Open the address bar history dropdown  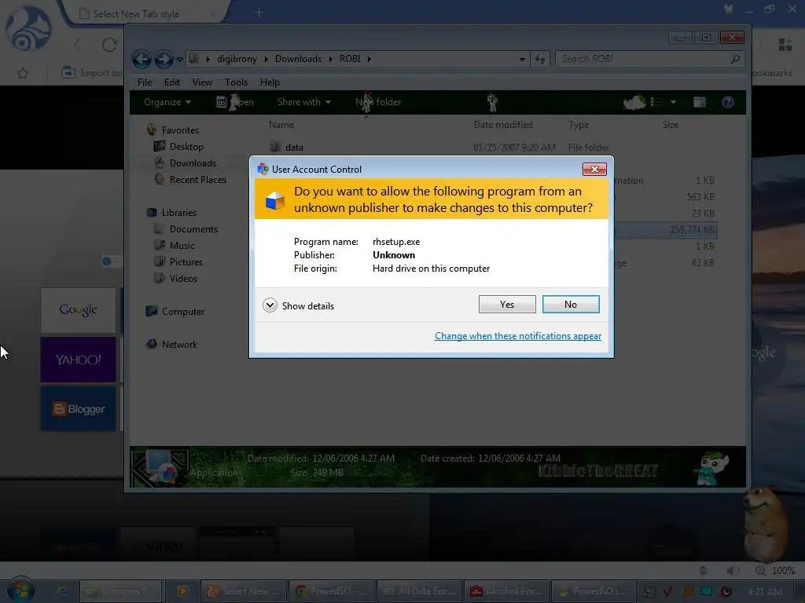tap(522, 60)
